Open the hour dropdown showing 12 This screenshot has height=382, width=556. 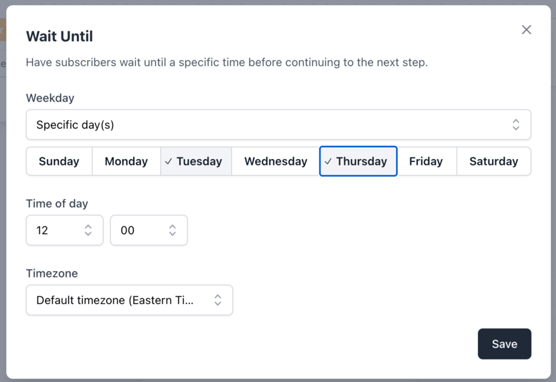65,230
